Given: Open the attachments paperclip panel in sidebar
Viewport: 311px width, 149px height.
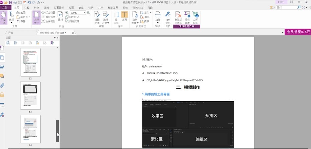Looking at the screenshot, I should [2, 86].
